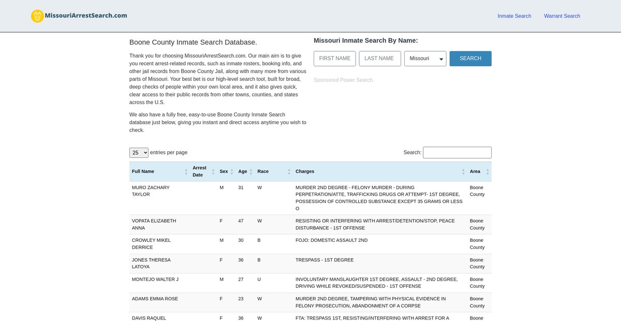Sort table by Age column
This screenshot has width=621, height=321.
pyautogui.click(x=243, y=171)
